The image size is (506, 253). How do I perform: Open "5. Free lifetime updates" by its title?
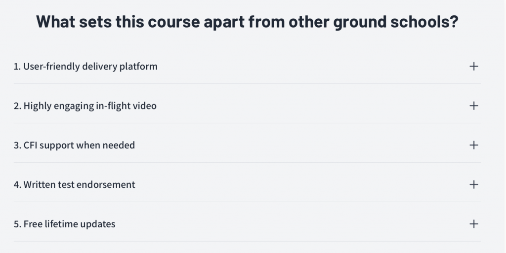(64, 224)
